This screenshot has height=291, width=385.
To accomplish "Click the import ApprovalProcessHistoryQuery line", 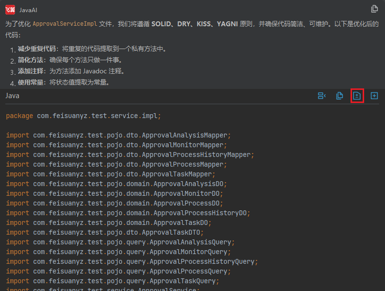I will point(132,261).
